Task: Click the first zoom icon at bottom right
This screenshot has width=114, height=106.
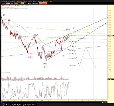Action: pos(103,102)
